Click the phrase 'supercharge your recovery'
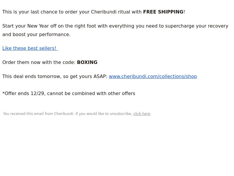 [197, 26]
